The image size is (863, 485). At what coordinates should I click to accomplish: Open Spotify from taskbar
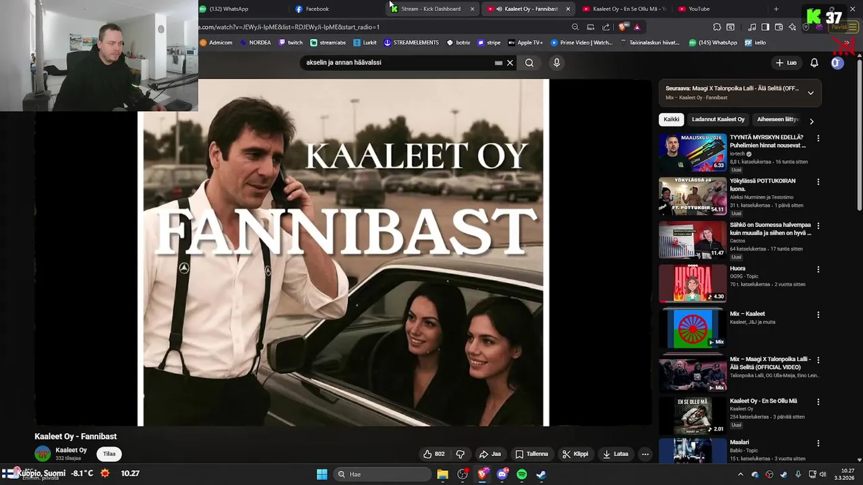click(522, 474)
